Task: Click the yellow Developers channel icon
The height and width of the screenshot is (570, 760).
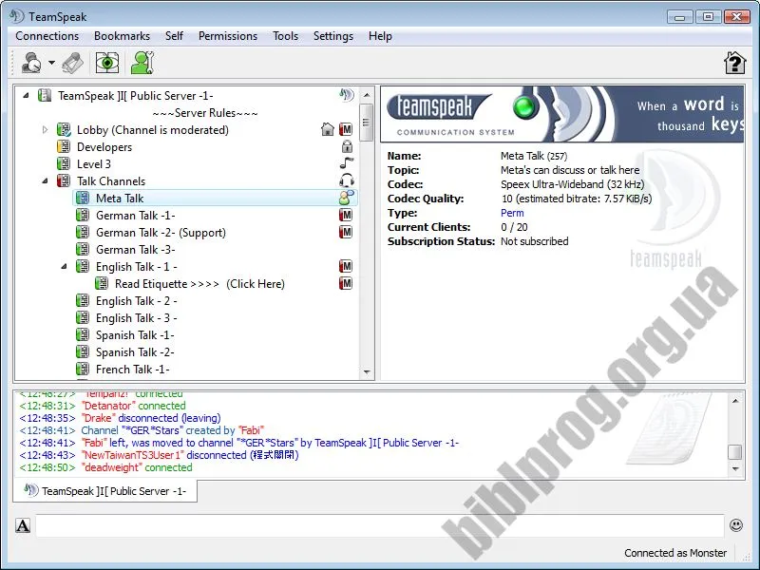Action: [64, 146]
